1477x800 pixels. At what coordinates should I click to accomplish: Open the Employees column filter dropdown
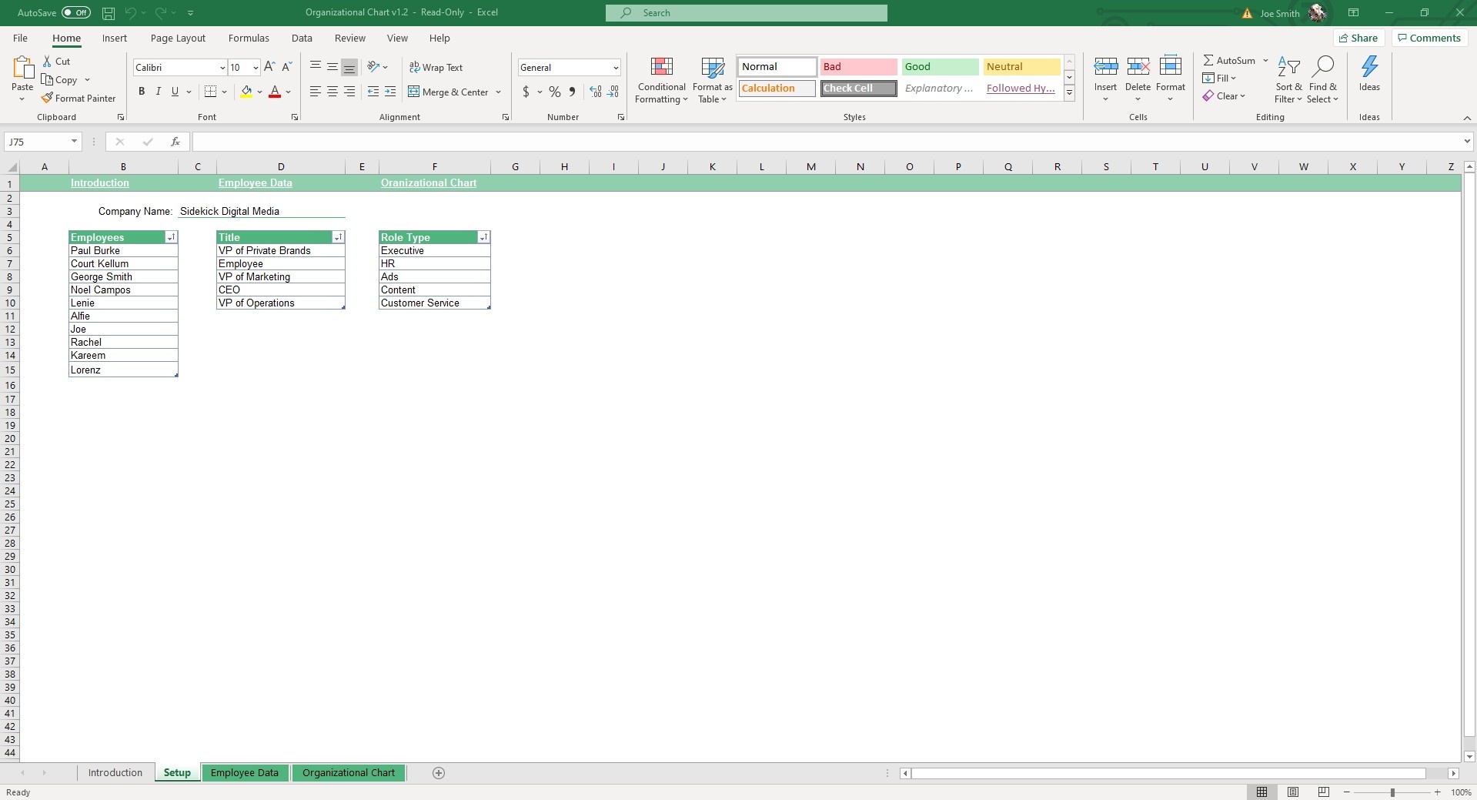(x=171, y=237)
